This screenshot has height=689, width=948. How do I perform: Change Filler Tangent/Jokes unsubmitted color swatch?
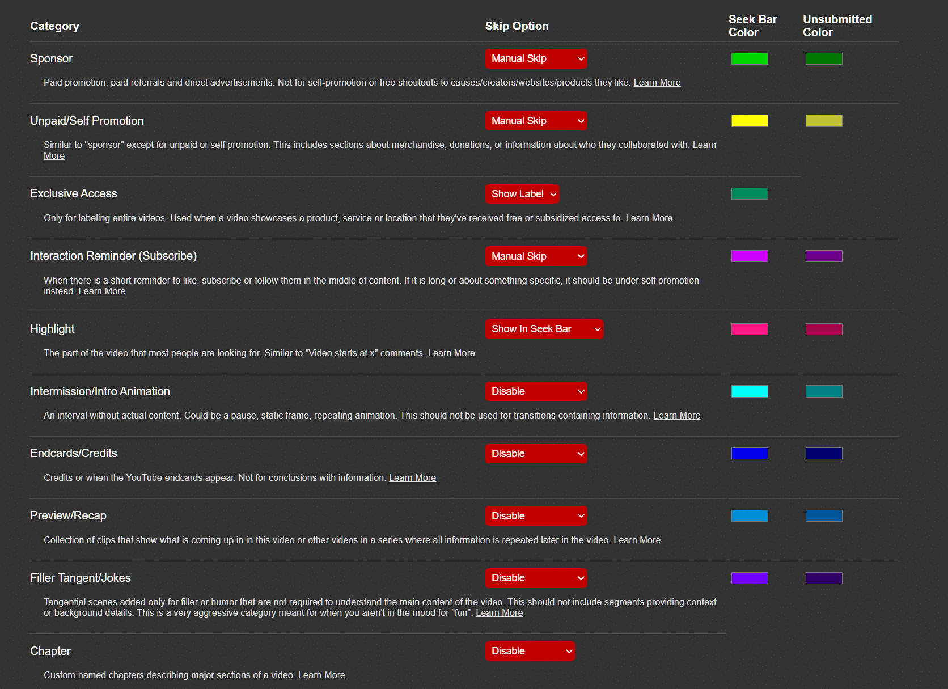(x=824, y=578)
